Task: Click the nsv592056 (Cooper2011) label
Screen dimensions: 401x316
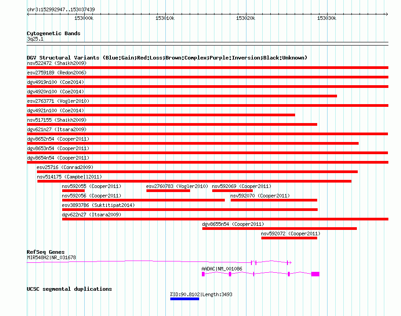Action: pos(91,196)
